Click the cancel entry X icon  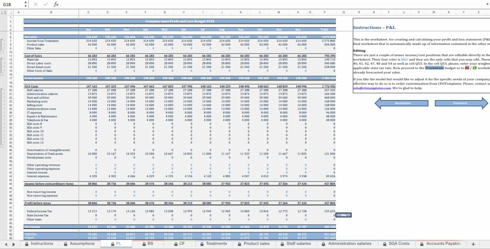click(35, 4)
